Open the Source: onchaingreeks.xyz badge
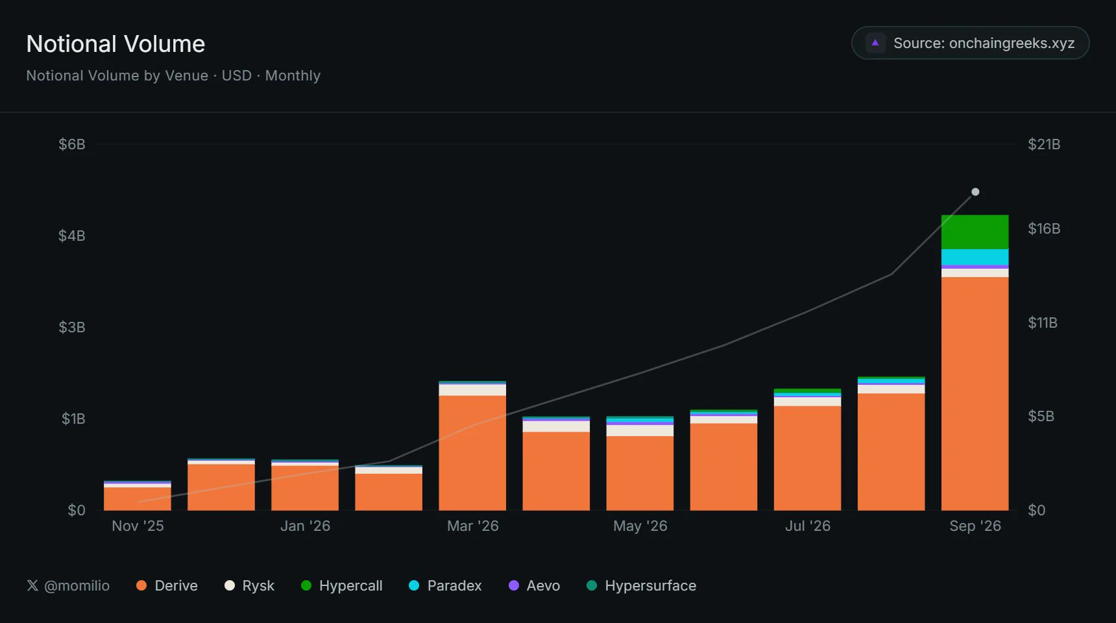The height and width of the screenshot is (623, 1116). tap(970, 43)
